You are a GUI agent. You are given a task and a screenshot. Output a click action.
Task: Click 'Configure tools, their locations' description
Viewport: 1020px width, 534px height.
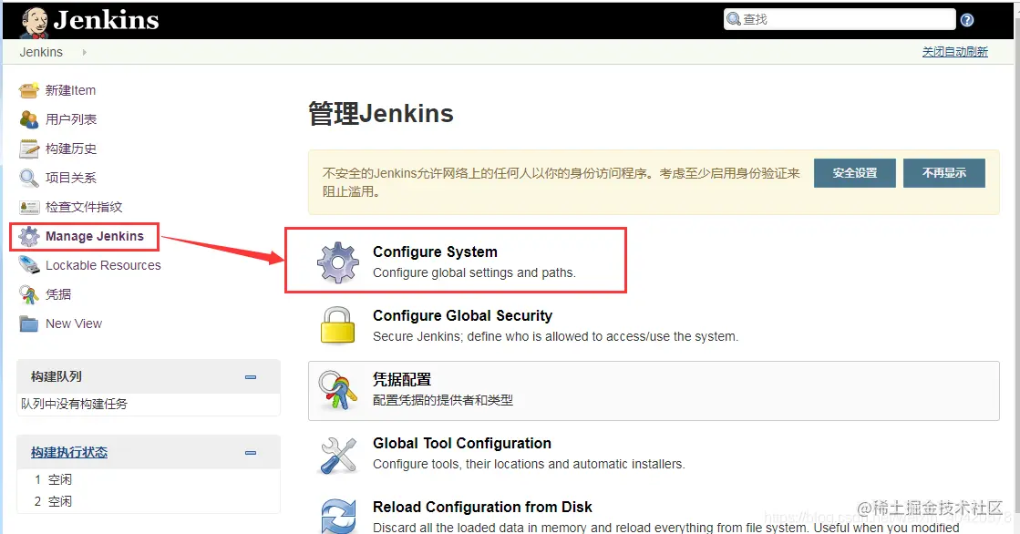tap(529, 464)
